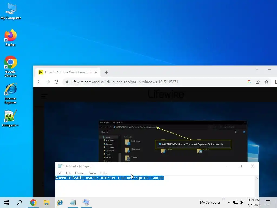Click the Chrome address bar URL
This screenshot has height=208, width=277.
click(125, 82)
